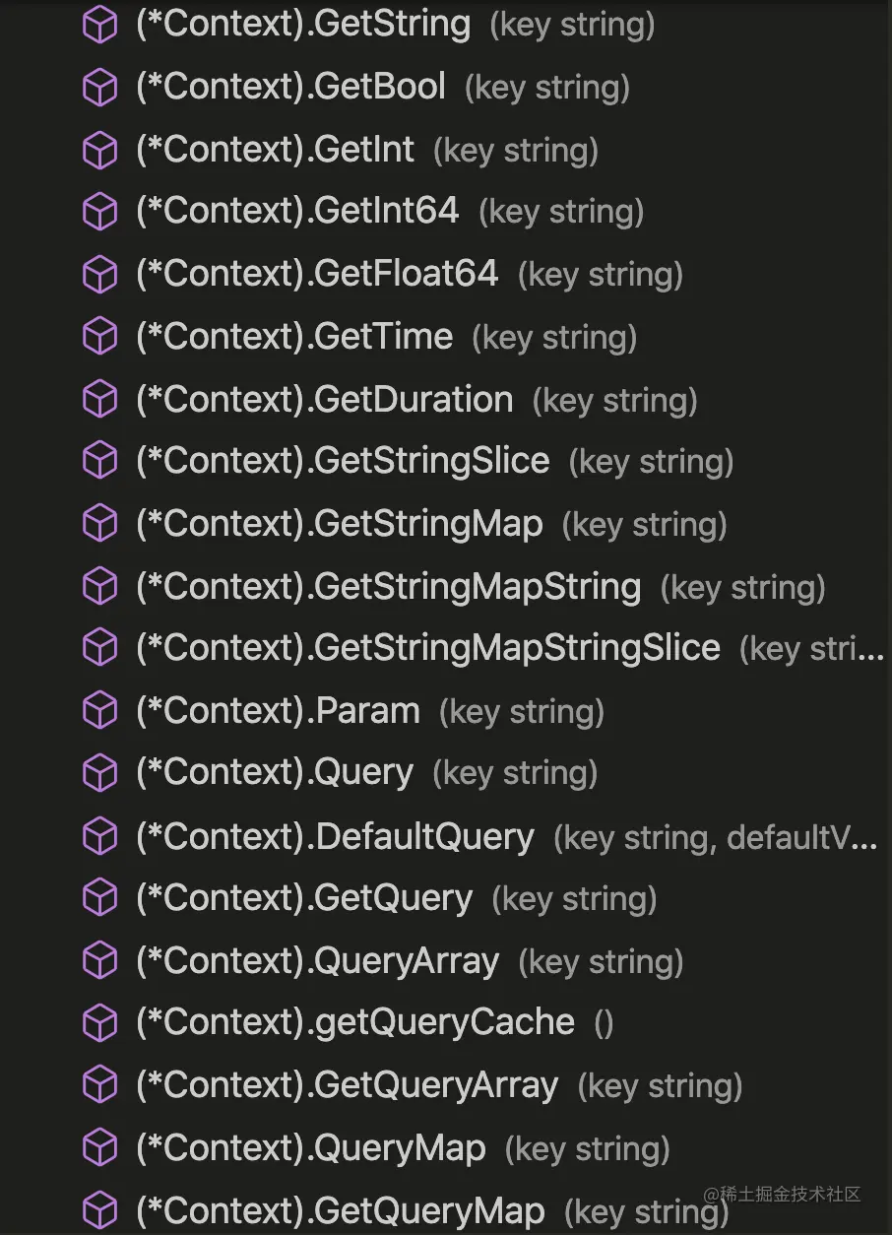
Task: Jump to (*Context).GetFloat64 method
Action: 317,274
